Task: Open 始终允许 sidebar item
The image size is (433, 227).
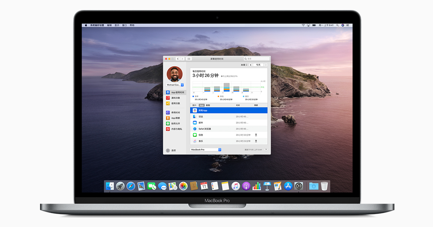Action: [x=175, y=124]
